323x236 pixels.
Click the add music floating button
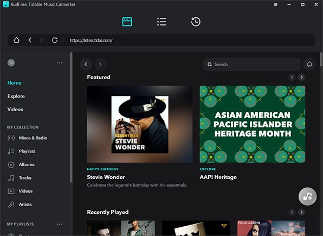tap(307, 196)
